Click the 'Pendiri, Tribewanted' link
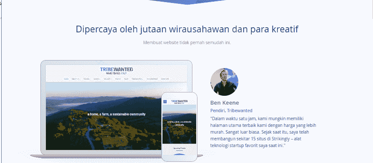 231,110
